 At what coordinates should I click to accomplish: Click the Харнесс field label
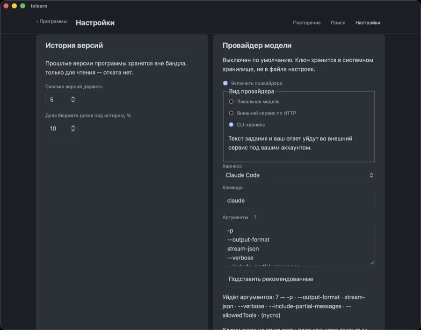(x=232, y=166)
